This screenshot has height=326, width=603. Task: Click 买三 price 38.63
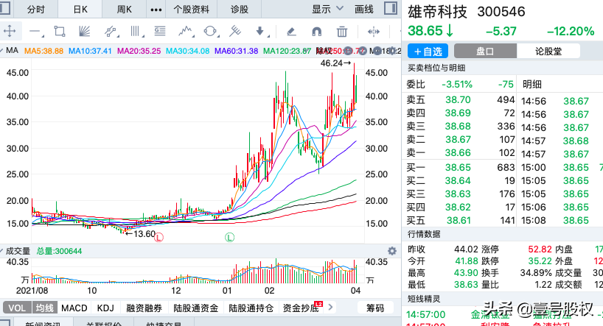(x=458, y=194)
